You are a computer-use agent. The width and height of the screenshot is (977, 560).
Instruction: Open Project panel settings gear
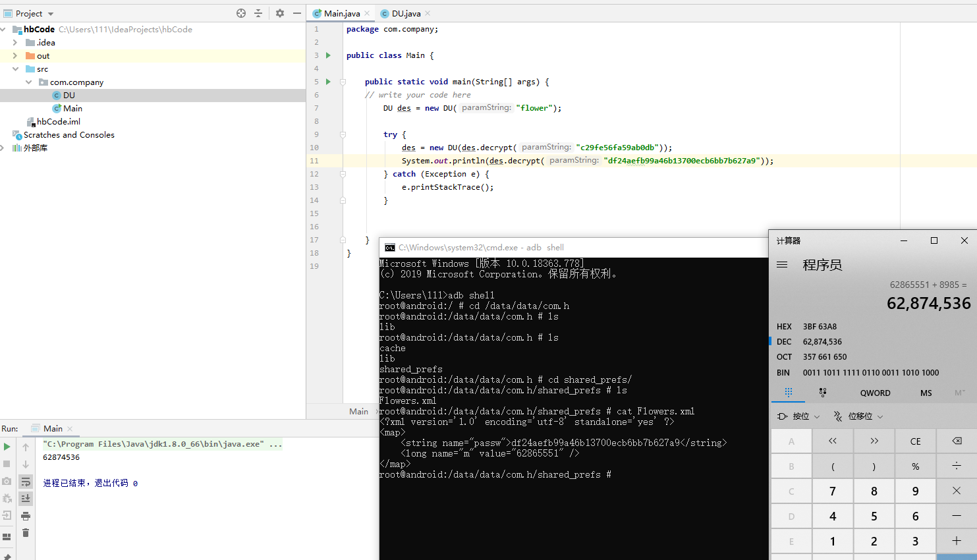[x=280, y=13]
